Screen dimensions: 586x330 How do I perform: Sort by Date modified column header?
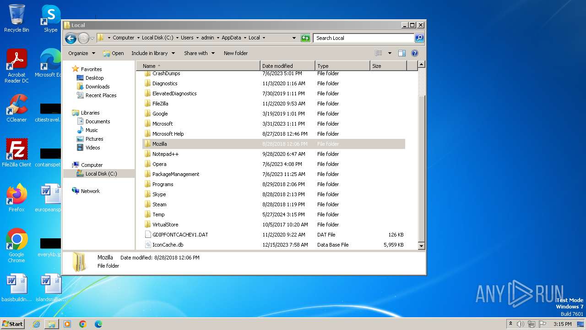click(288, 66)
